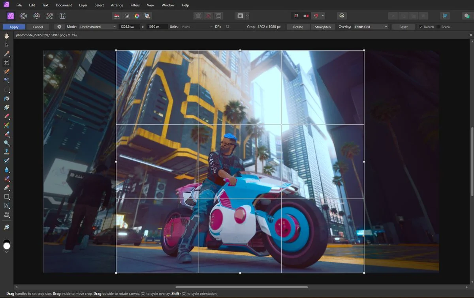Screen dimensions: 474x298
Task: Open the Snapping options dropdown arrow
Action: [x=323, y=16]
